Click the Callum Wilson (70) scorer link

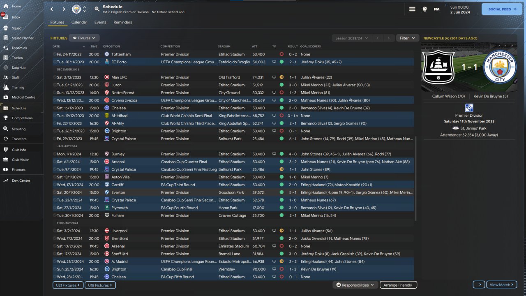(448, 96)
